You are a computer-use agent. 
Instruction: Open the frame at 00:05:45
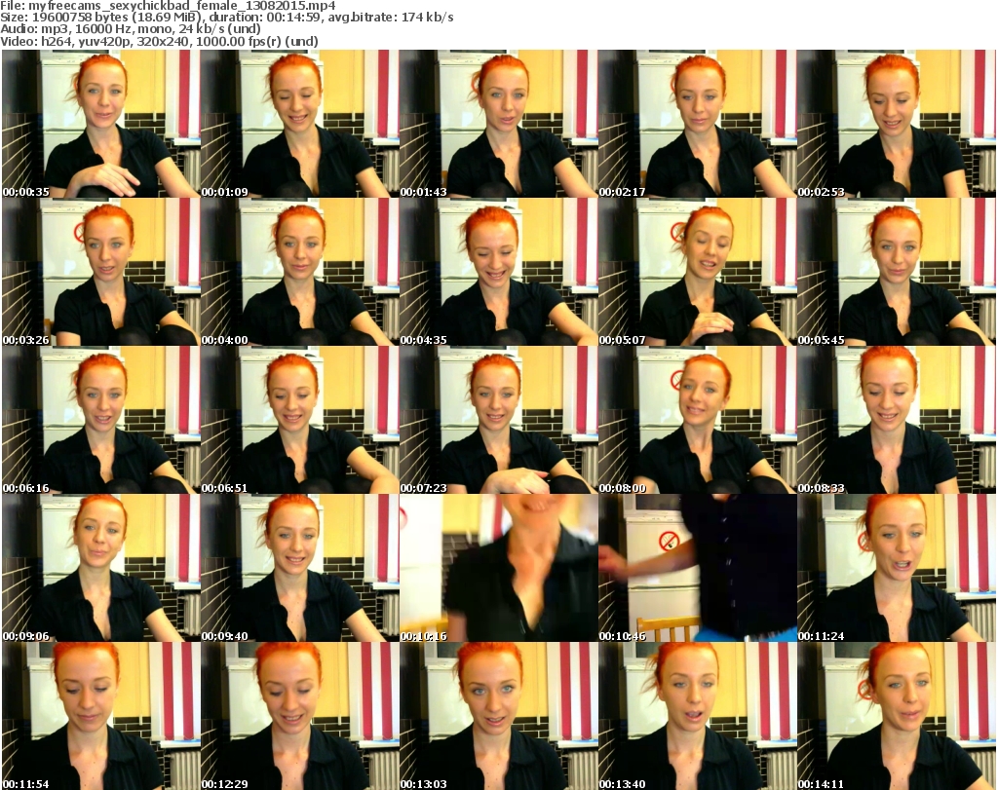coord(897,272)
